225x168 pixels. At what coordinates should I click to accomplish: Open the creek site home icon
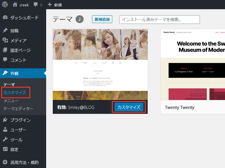pos(15,5)
